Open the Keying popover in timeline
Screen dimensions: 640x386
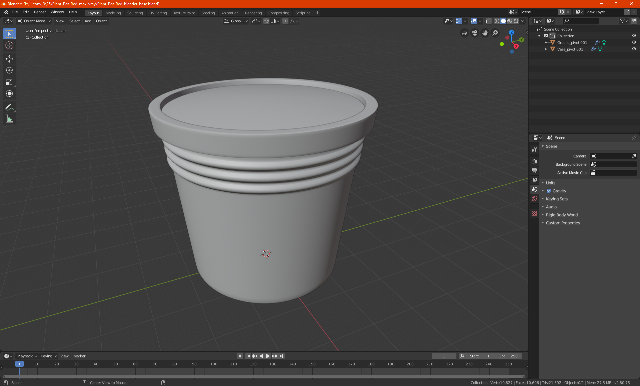click(x=48, y=356)
